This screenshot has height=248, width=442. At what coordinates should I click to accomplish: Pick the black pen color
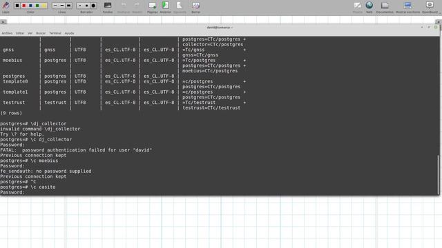17,6
